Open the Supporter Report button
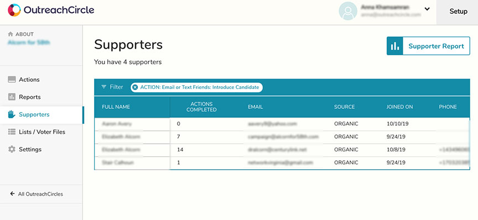Viewport: 478px width, 220px height. coord(428,46)
